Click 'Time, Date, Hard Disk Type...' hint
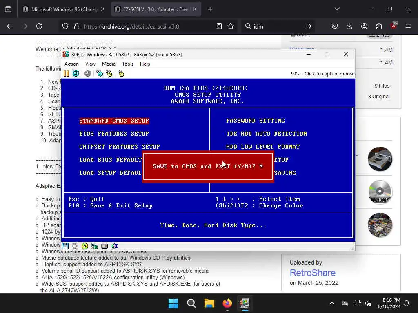Viewport: 418px width, 313px height. click(213, 225)
